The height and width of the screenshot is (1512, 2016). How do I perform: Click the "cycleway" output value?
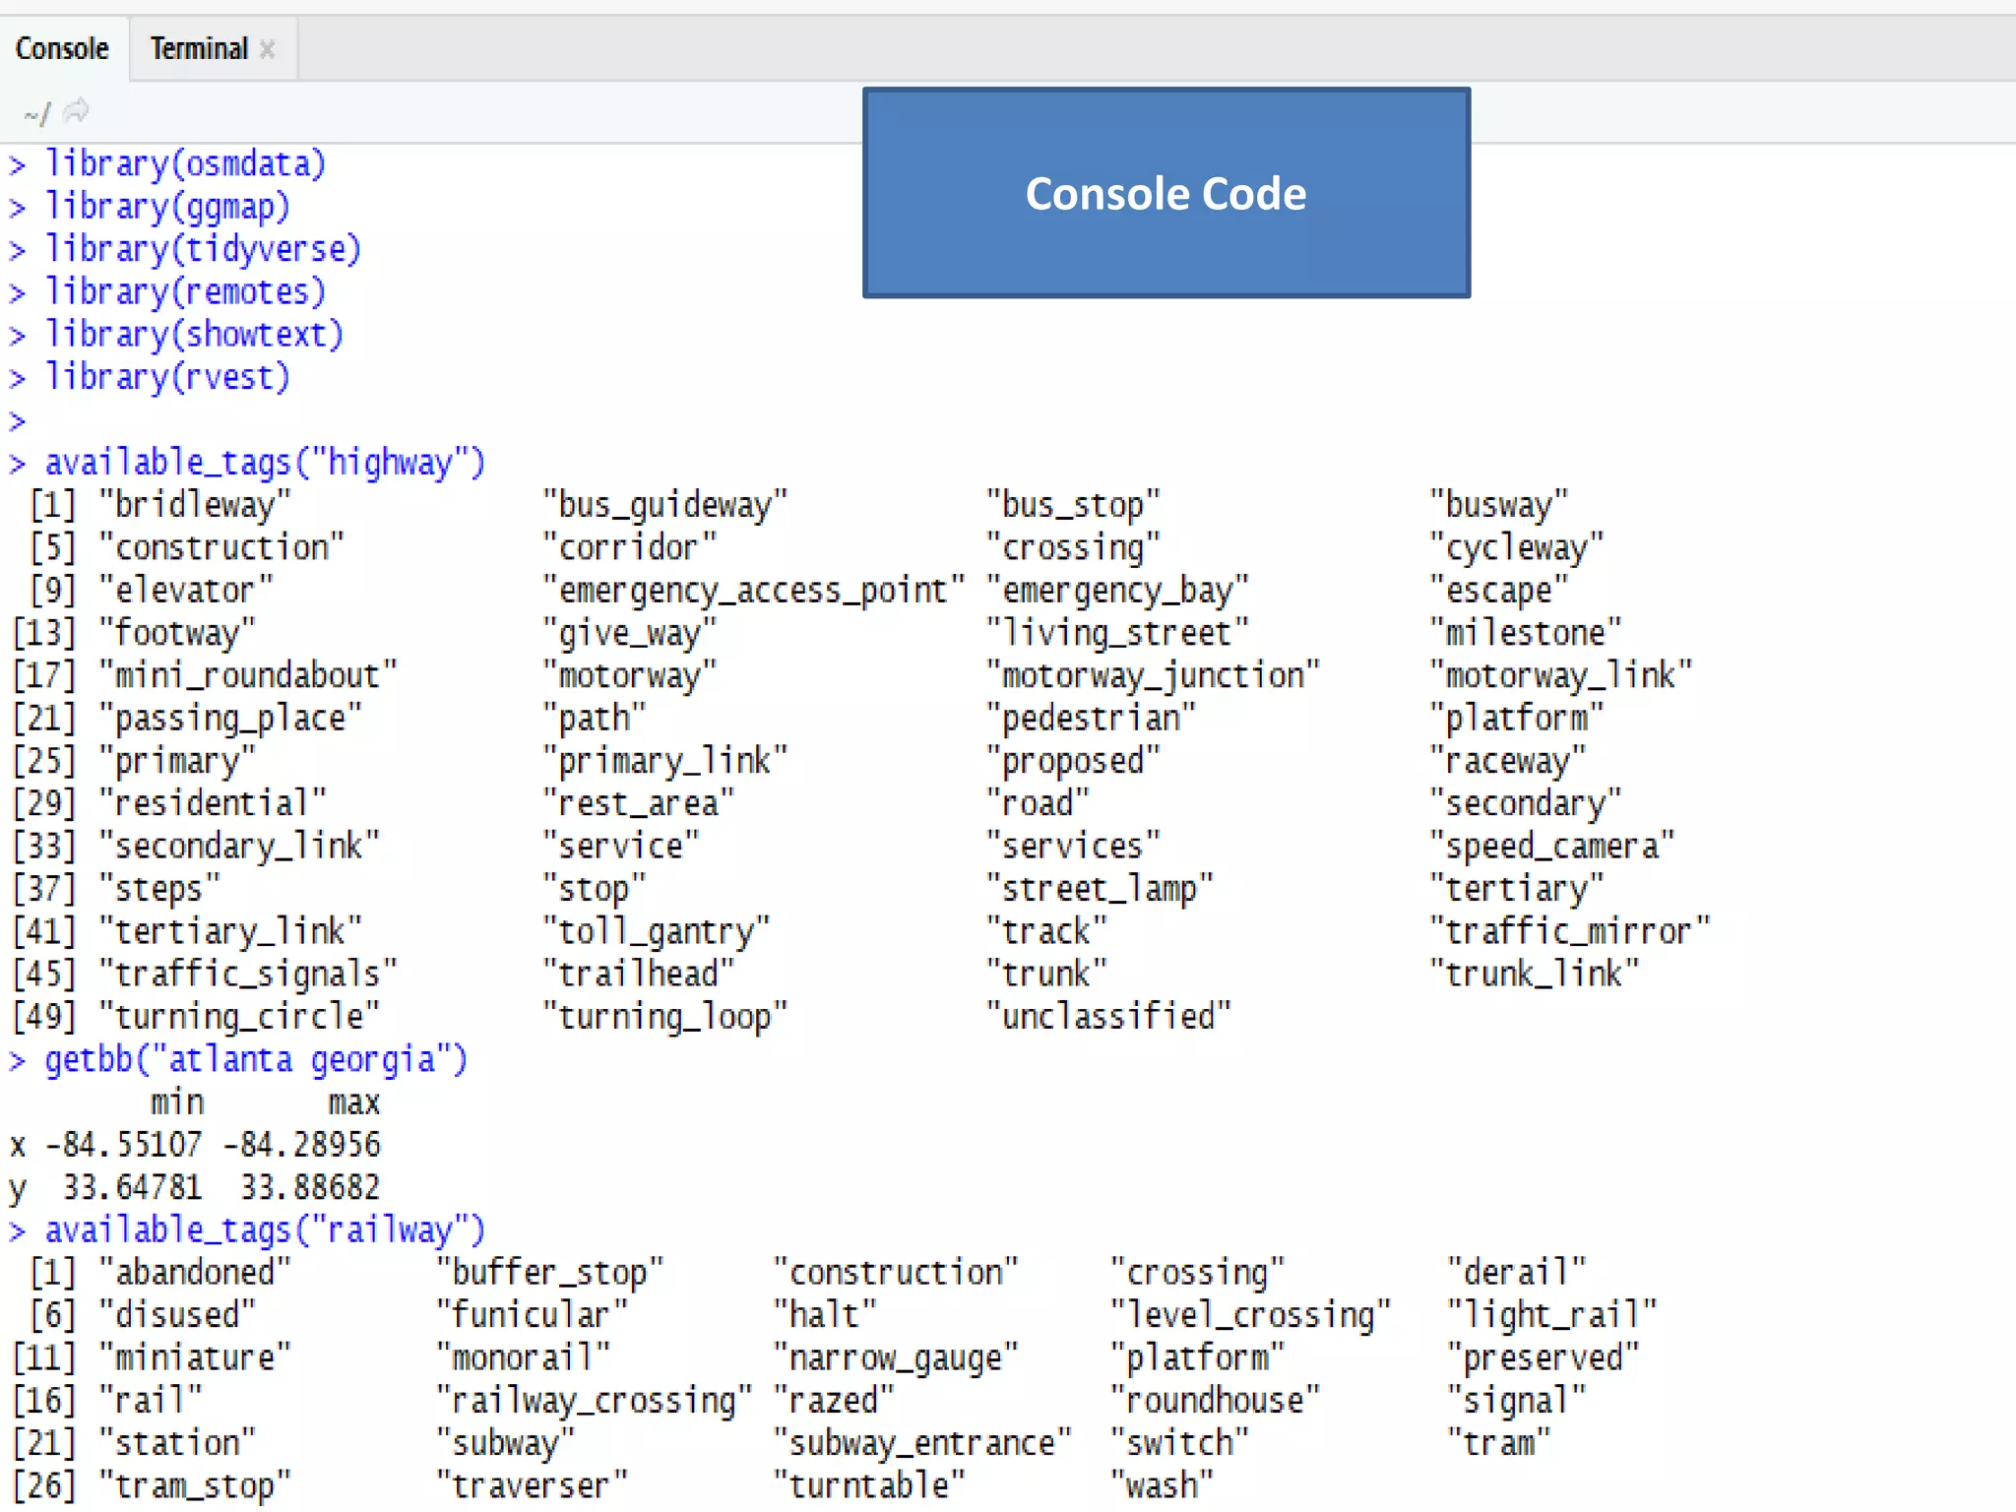pos(1517,548)
